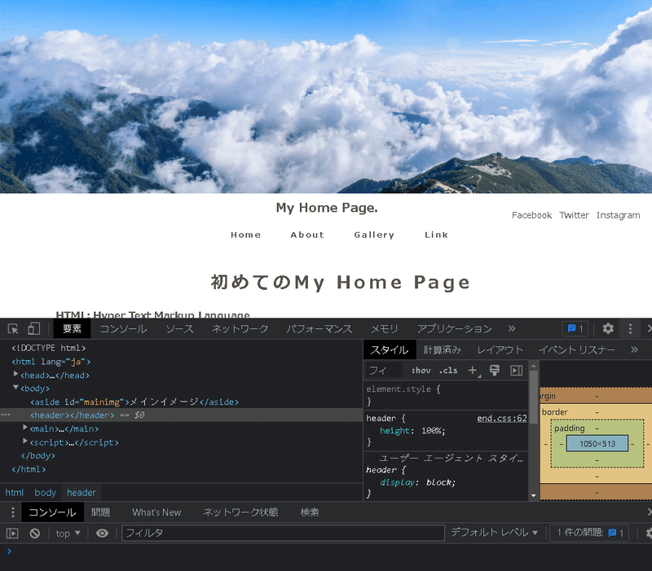Select the スタイル sidebar tab

[390, 349]
